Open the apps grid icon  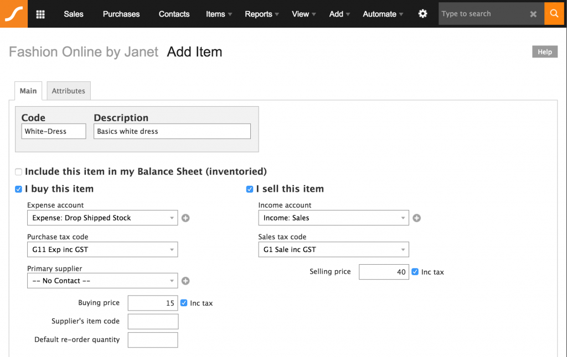coord(40,14)
